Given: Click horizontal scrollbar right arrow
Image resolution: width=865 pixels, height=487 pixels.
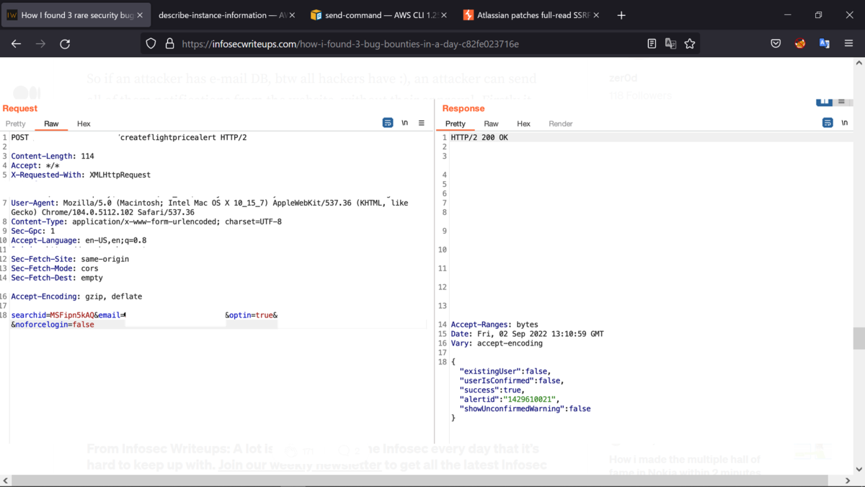Looking at the screenshot, I should (x=848, y=481).
